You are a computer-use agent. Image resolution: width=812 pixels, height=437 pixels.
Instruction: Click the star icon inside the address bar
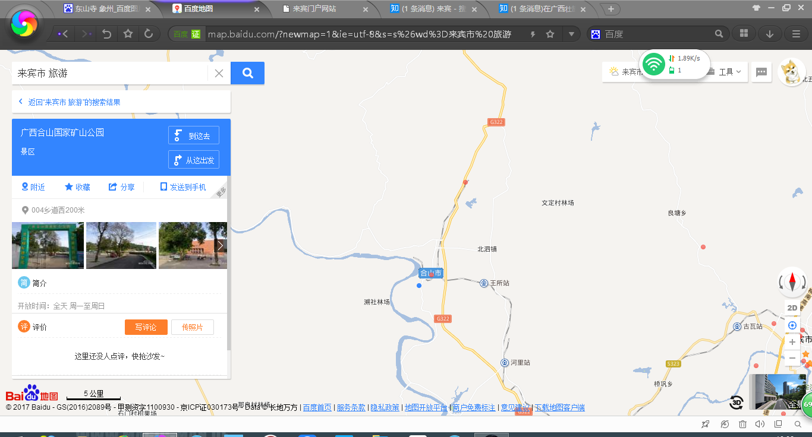pyautogui.click(x=550, y=34)
